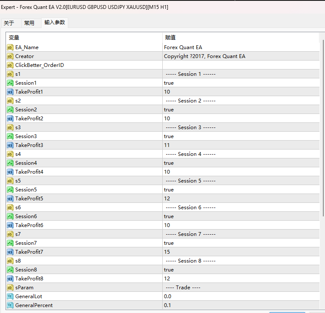Click the string icon beside Creator
The image size is (325, 313).
10,56
